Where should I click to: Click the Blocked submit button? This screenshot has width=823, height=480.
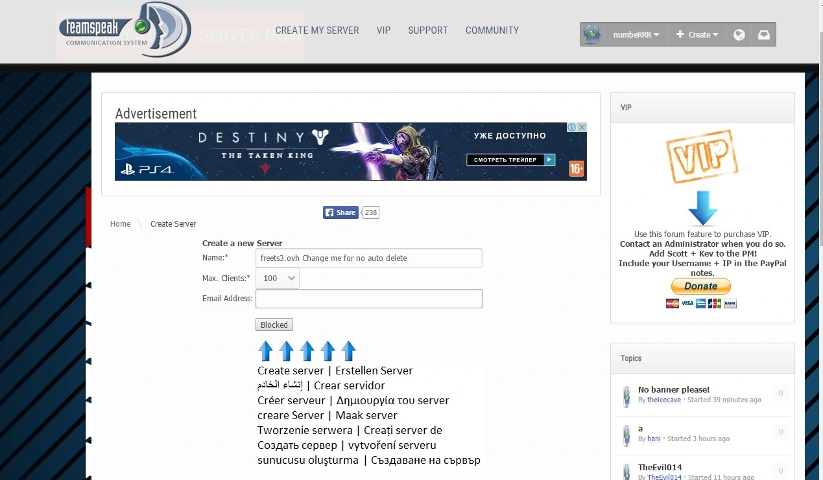[x=274, y=325]
